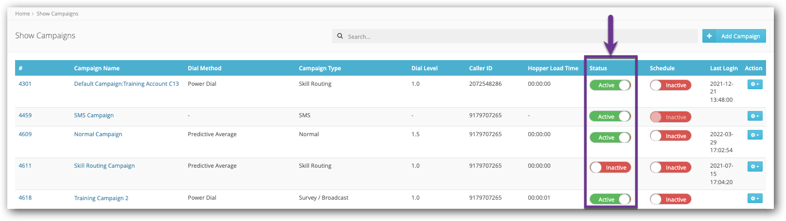The height and width of the screenshot is (221, 786).
Task: Open the Skill Routing Campaign link
Action: point(104,166)
